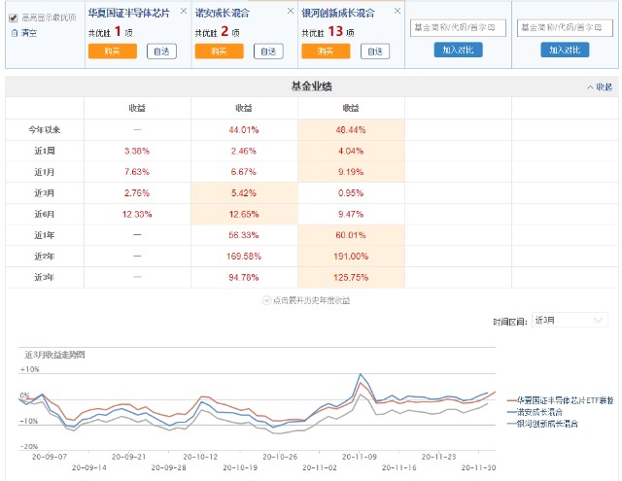
Task: Focus the fourth column fund search field
Action: [x=458, y=28]
